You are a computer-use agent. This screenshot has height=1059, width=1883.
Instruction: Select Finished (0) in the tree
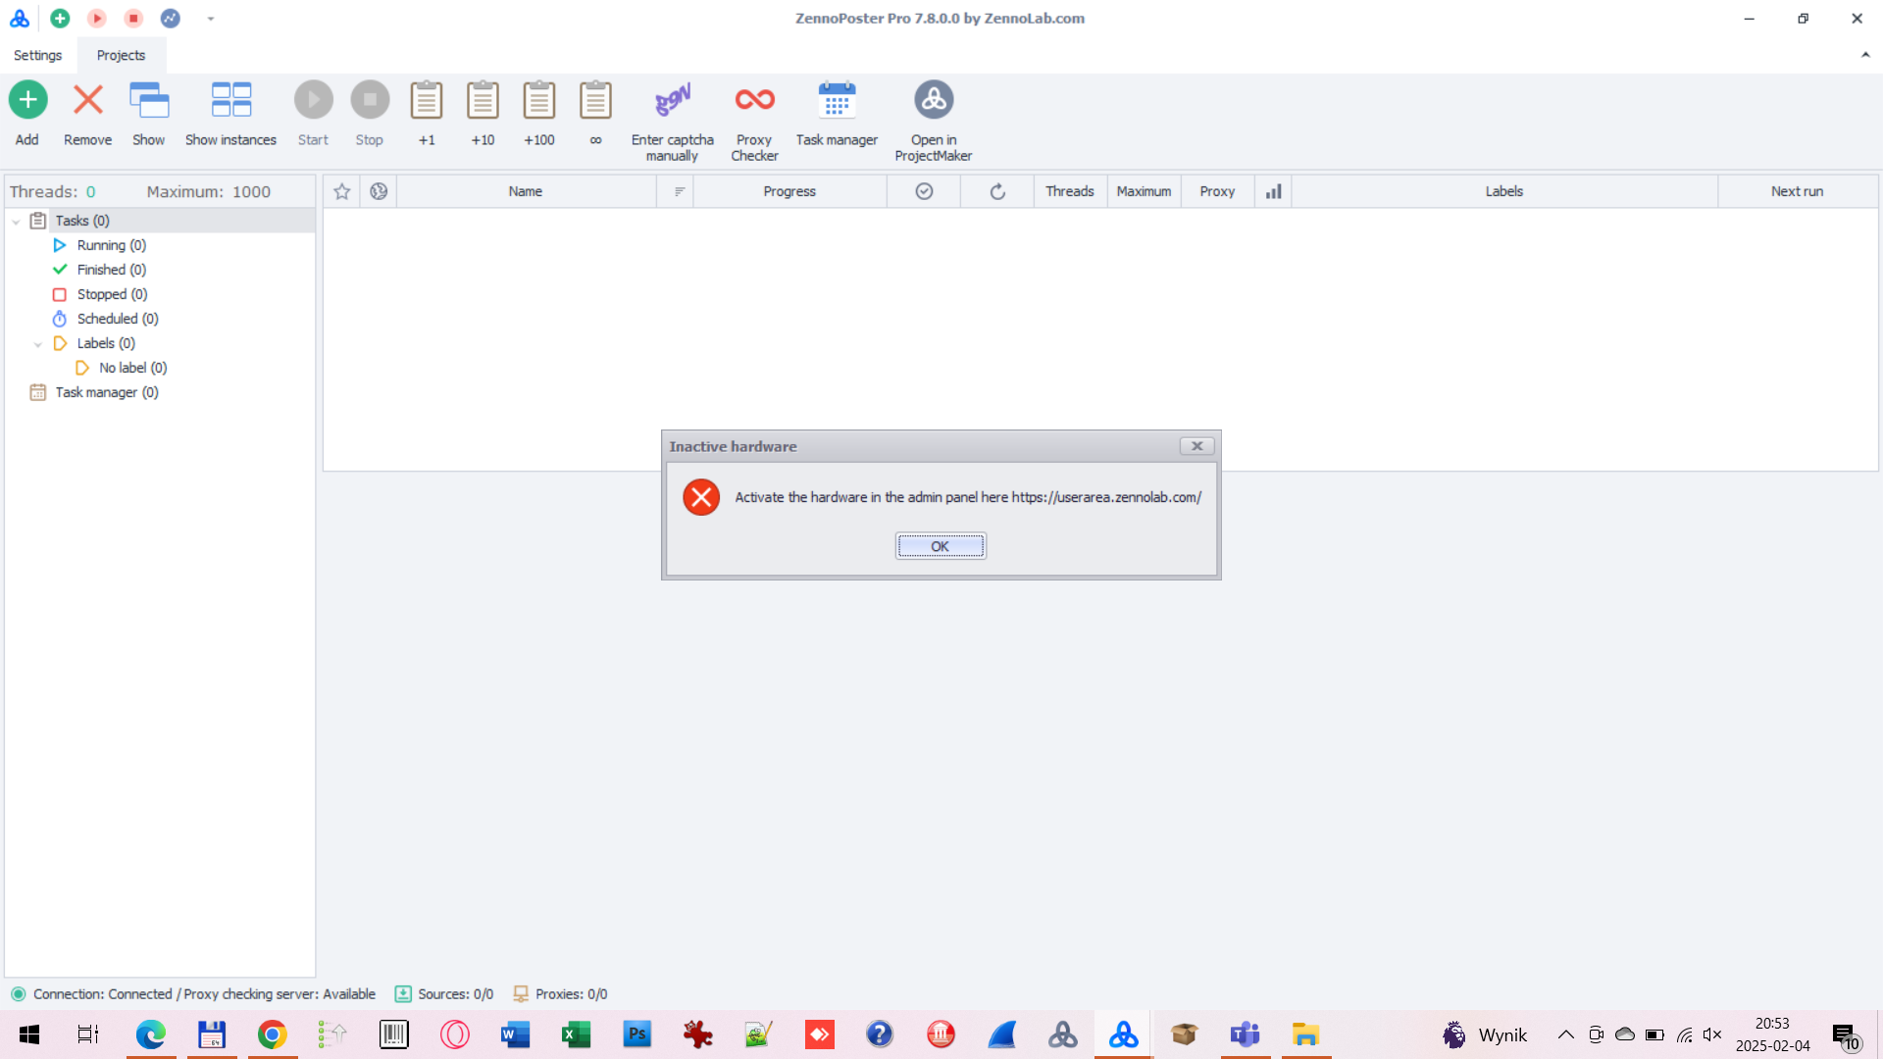coord(112,270)
